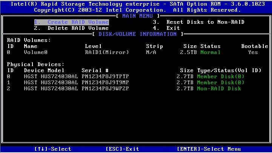
Task: Click the MAIN MENU section title
Action: pos(138,16)
